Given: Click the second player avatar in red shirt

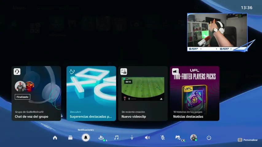Looking at the screenshot, I should (30, 86).
